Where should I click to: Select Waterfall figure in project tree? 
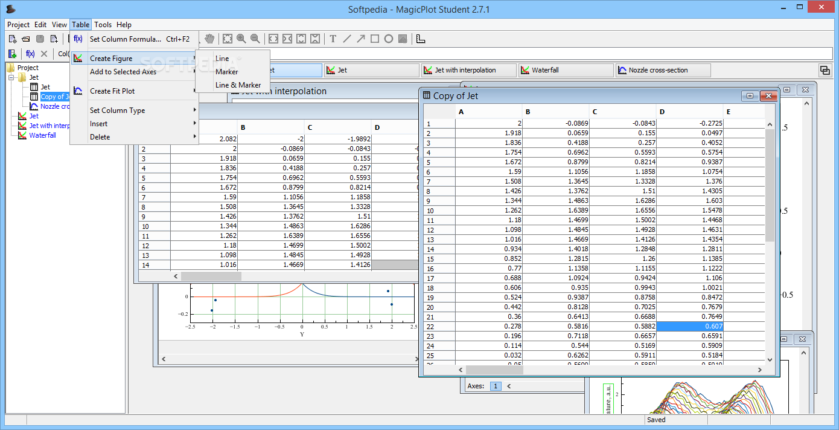point(42,135)
